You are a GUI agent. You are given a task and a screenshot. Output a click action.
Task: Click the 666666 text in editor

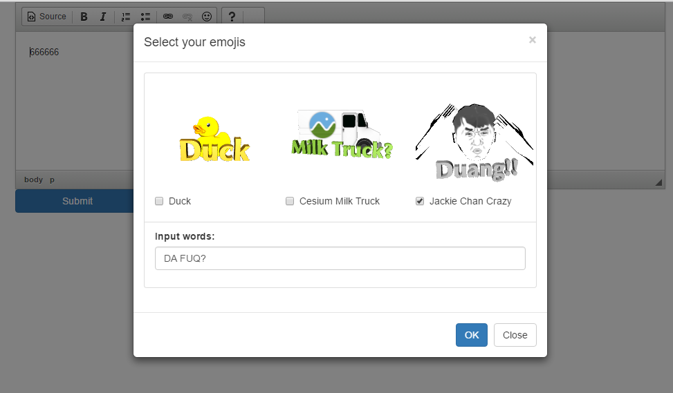click(44, 52)
